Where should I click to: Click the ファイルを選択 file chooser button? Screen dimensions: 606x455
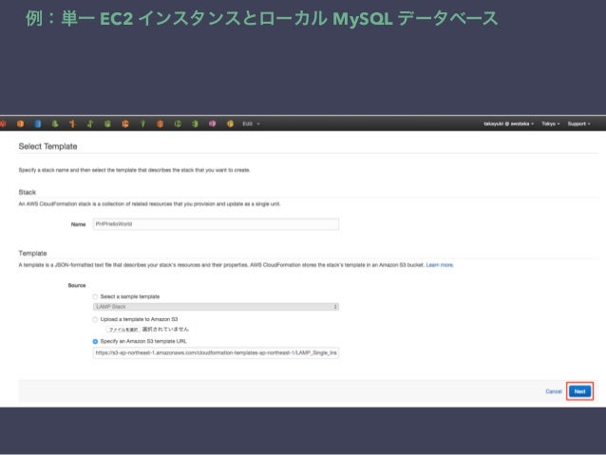click(x=123, y=330)
